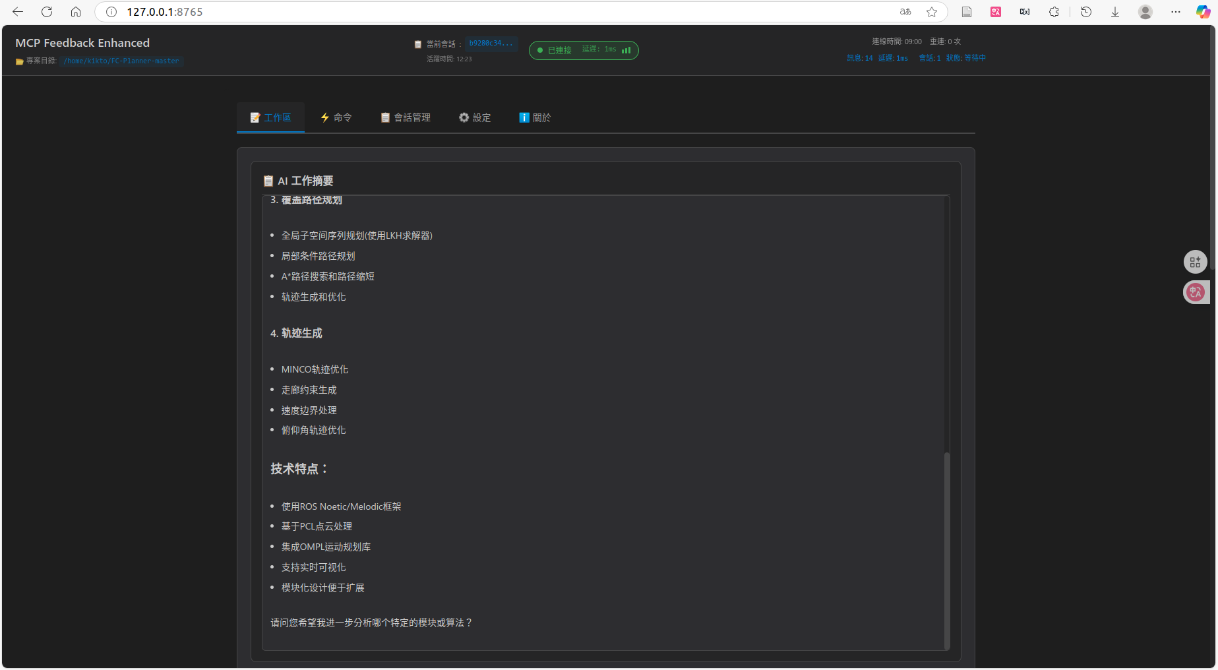The width and height of the screenshot is (1218, 670).
Task: Open the downloads arrow icon
Action: [1115, 12]
